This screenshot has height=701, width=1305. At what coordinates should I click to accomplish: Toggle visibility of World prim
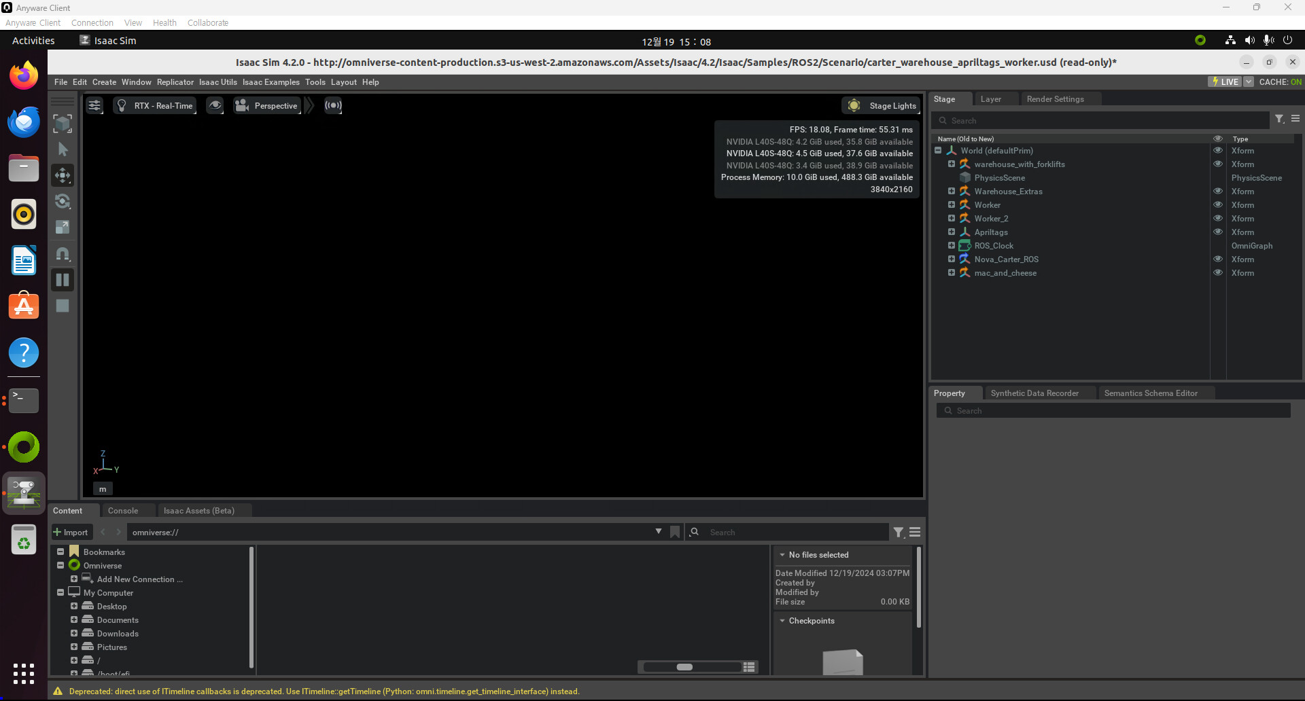(x=1218, y=151)
